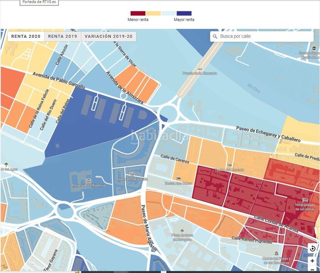Click the Portada de RTVE.es tooltip label
Screen dimensions: 320x273
[41, 2]
